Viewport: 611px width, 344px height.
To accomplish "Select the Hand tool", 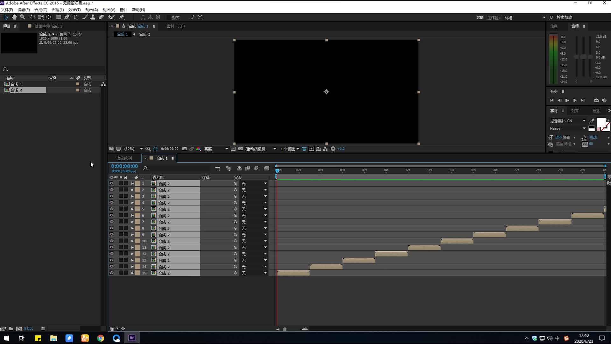I will pos(14,17).
